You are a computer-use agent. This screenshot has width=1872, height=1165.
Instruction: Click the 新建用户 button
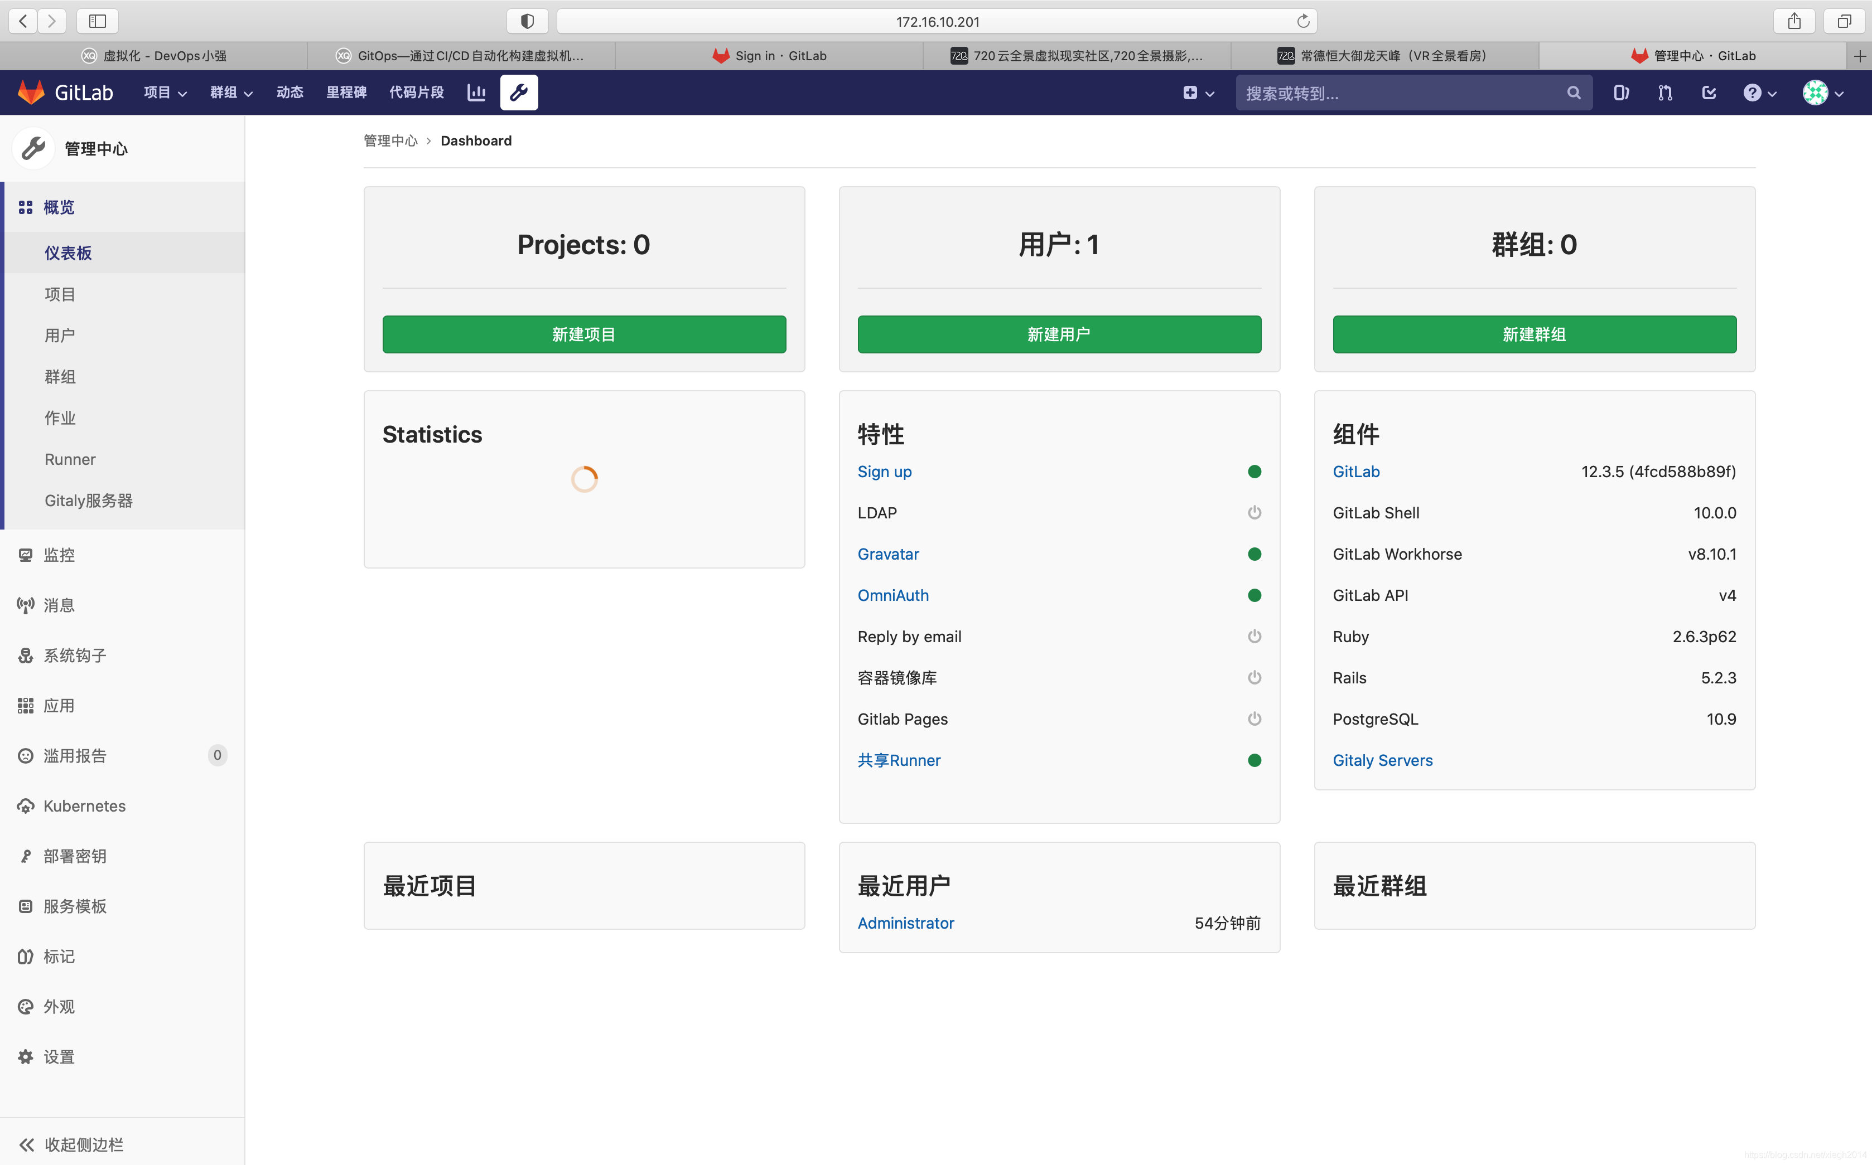click(x=1059, y=334)
